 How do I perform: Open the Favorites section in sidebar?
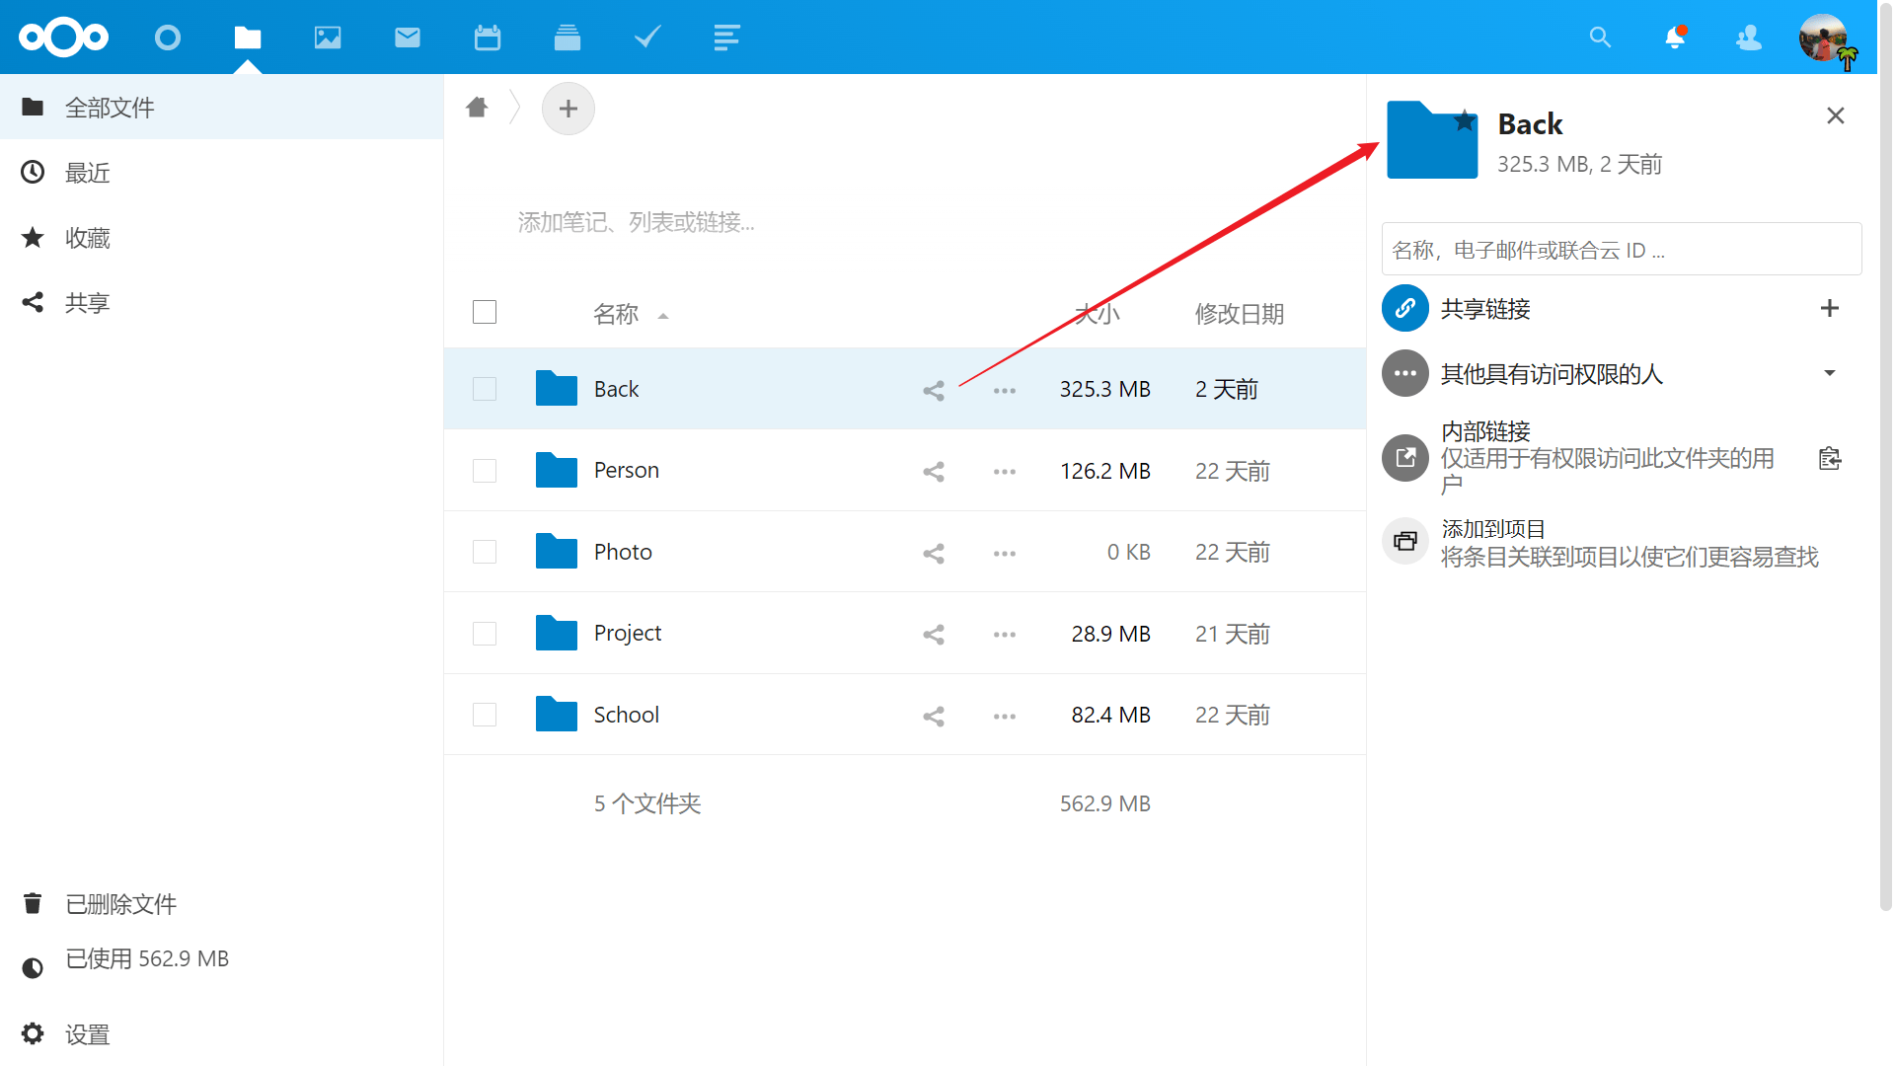coord(88,238)
